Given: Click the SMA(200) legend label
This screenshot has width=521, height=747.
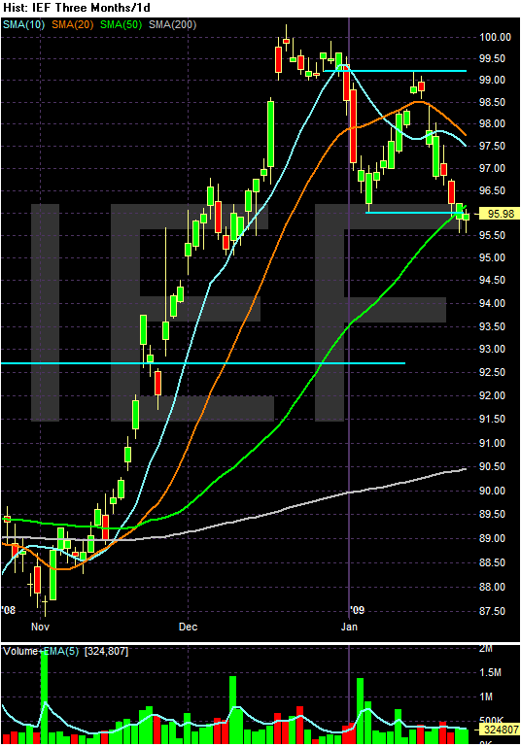Looking at the screenshot, I should point(173,25).
